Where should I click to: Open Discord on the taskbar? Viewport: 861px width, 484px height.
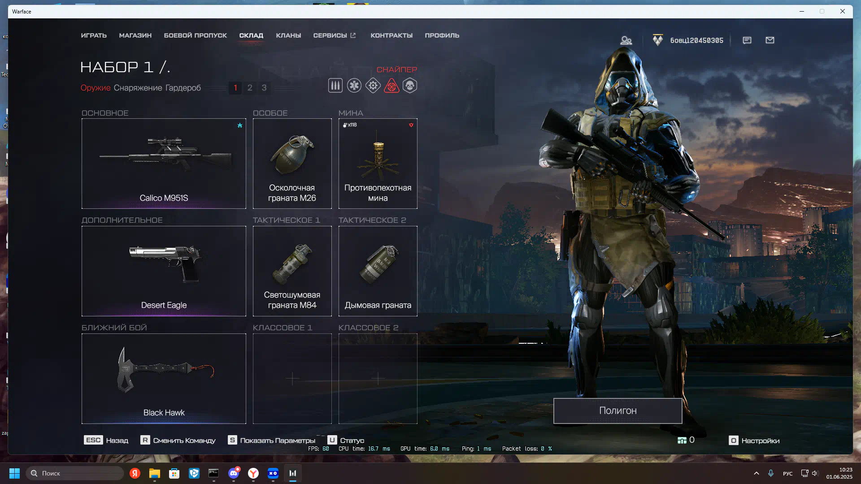click(234, 473)
